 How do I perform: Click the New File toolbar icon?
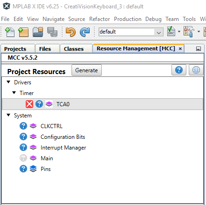point(10,32)
